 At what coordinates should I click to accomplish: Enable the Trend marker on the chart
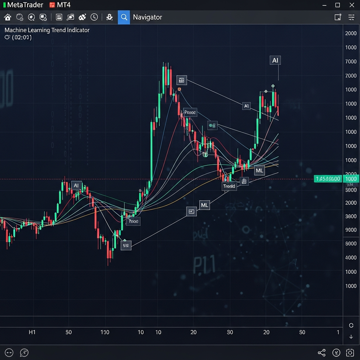point(229,186)
